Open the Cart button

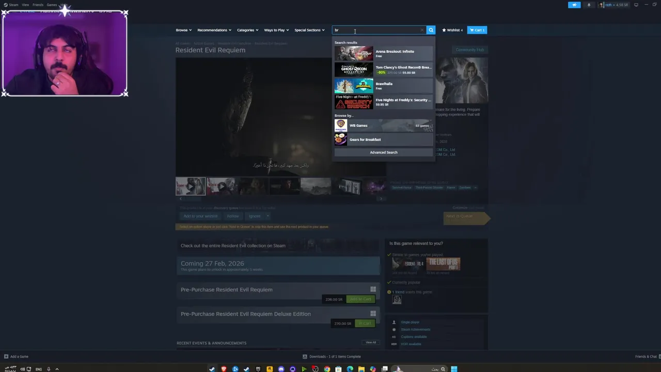[x=477, y=30]
